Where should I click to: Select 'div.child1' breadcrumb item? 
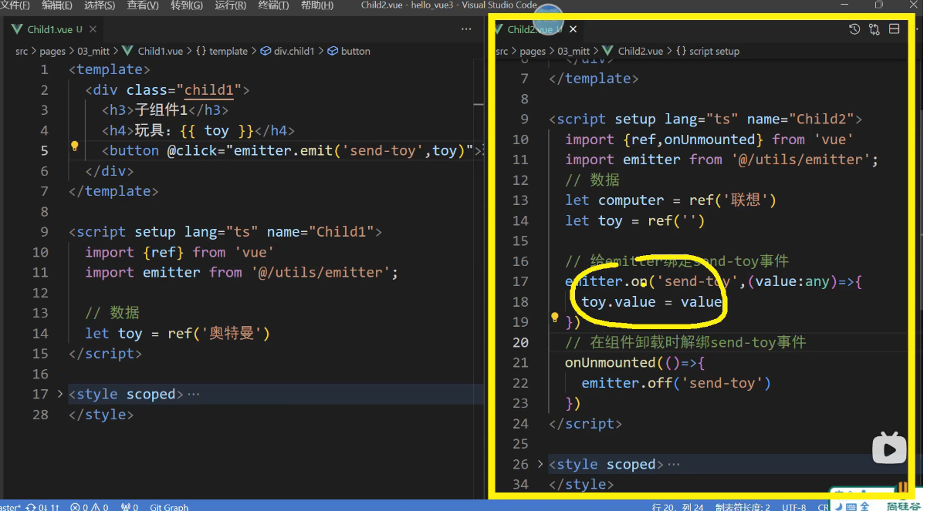click(288, 51)
